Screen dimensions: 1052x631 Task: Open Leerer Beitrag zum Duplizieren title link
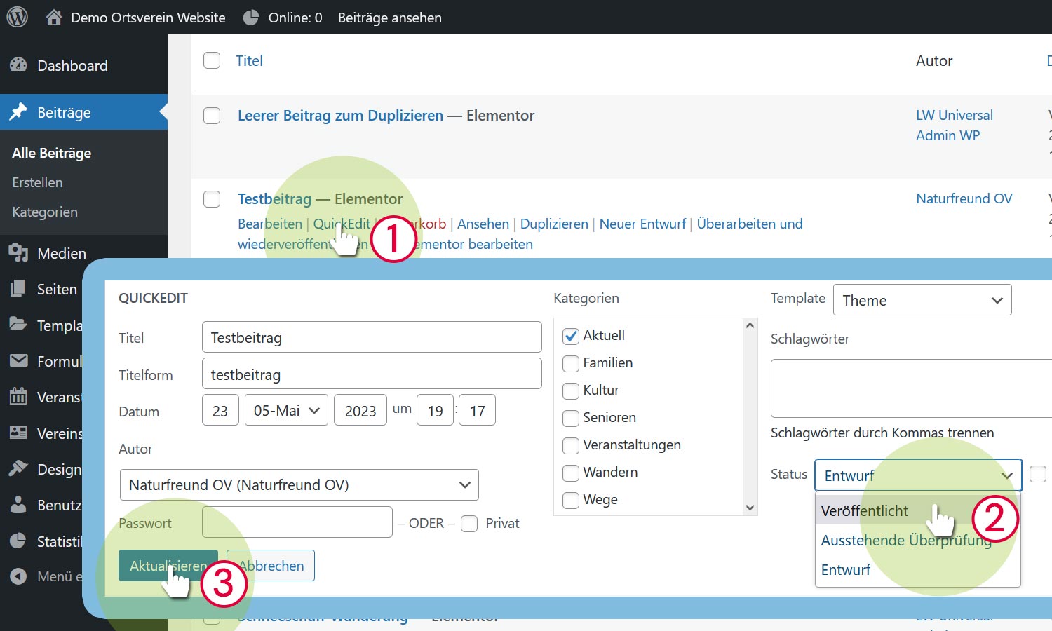(340, 116)
